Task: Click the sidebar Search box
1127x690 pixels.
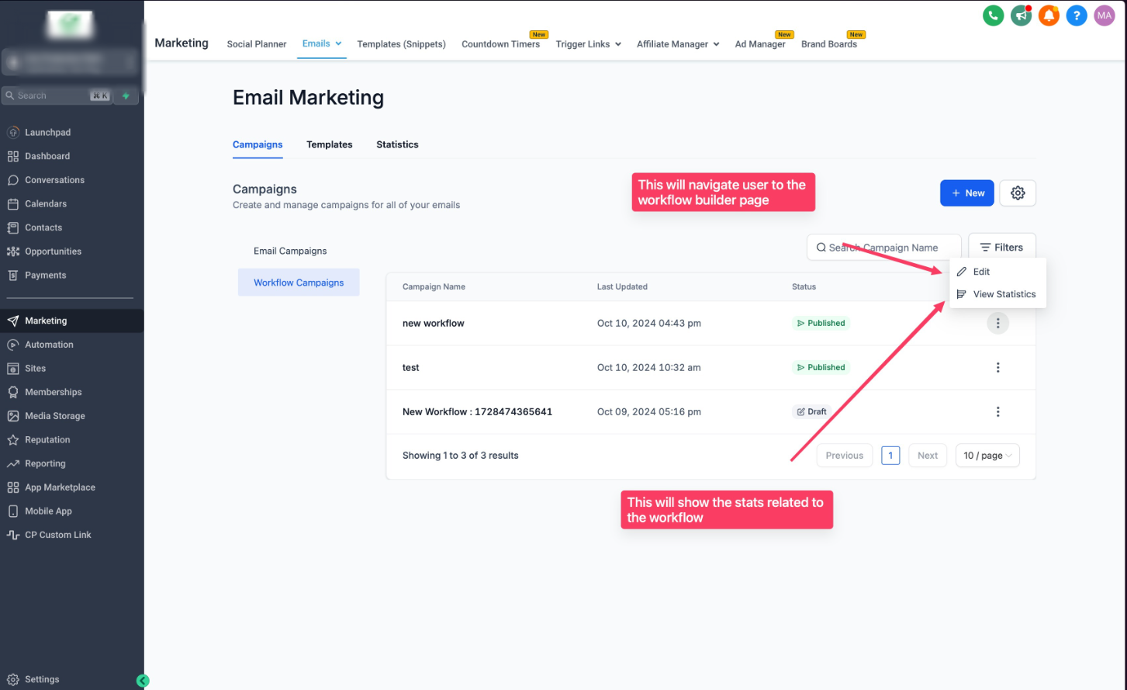Action: tap(57, 95)
